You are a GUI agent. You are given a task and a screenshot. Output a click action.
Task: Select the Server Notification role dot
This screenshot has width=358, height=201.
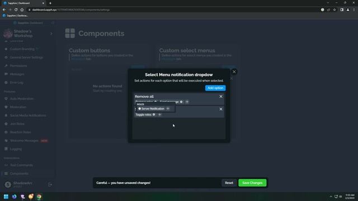click(139, 109)
